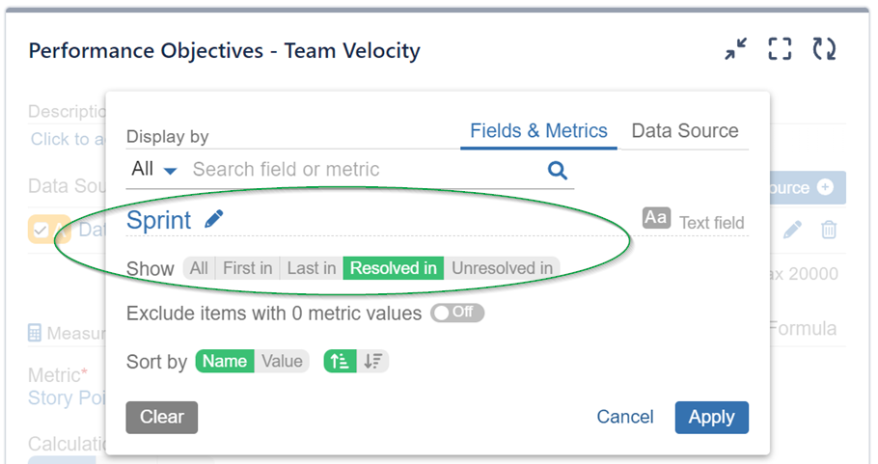The width and height of the screenshot is (878, 464).
Task: Click the search magnifier icon
Action: tap(557, 170)
